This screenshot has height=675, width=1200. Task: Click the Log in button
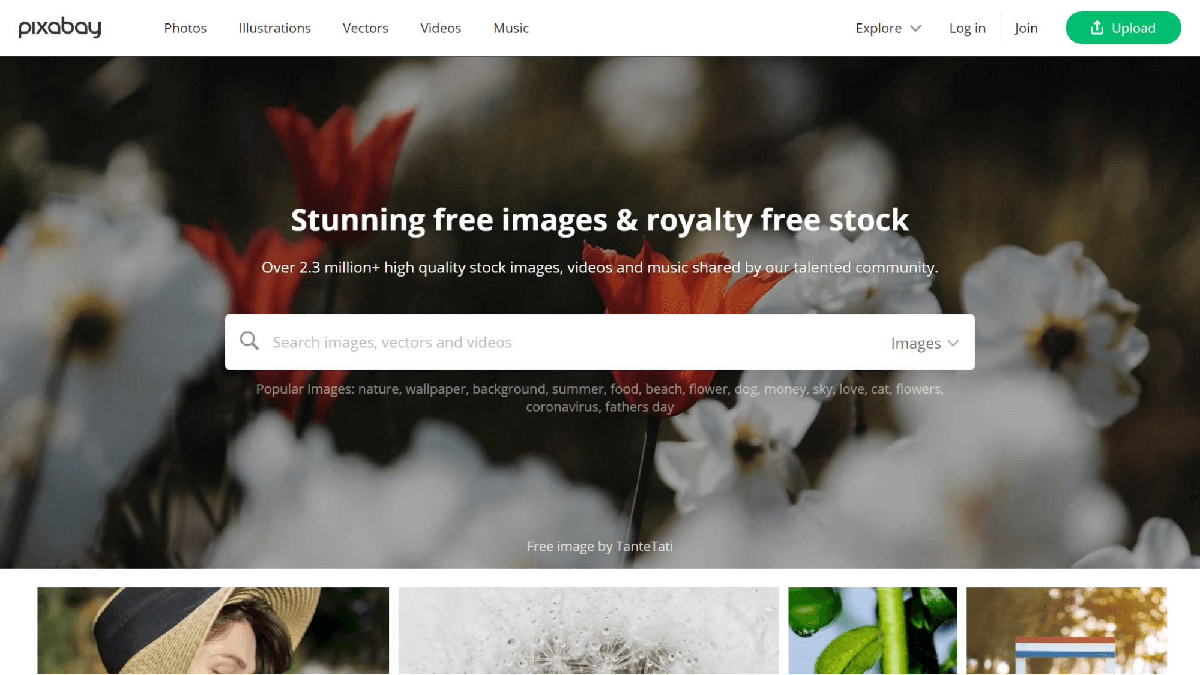[966, 27]
